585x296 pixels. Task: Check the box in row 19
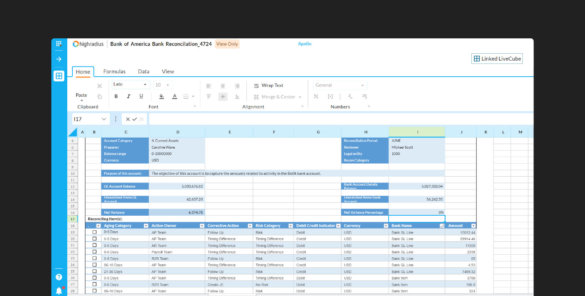tap(94, 232)
